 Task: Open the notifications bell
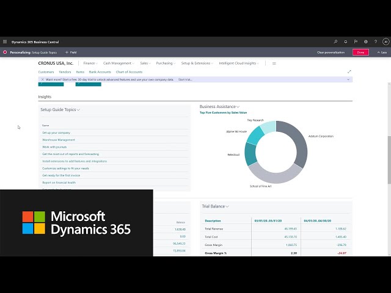coord(346,42)
